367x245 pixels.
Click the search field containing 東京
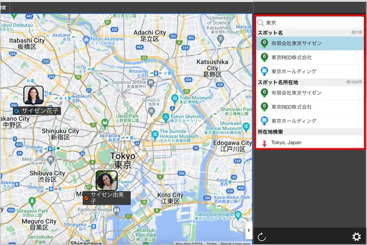[309, 23]
